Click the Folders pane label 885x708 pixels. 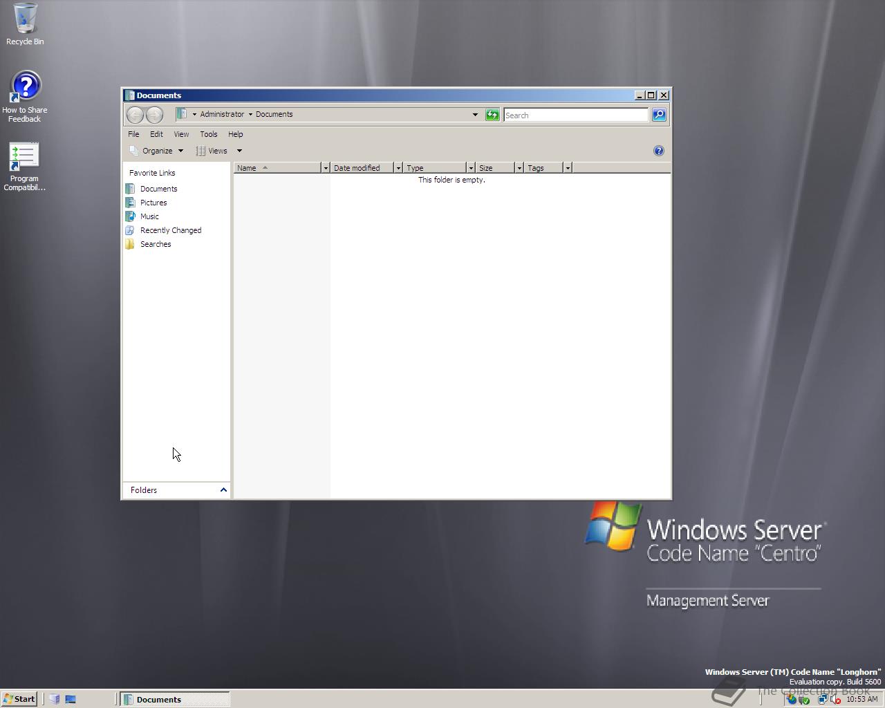point(144,490)
